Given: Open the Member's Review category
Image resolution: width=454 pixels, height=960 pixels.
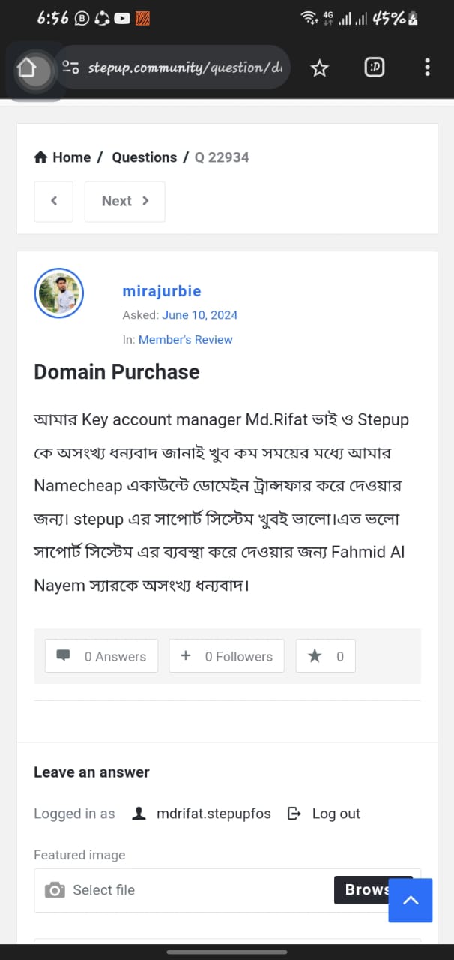Looking at the screenshot, I should pyautogui.click(x=185, y=339).
